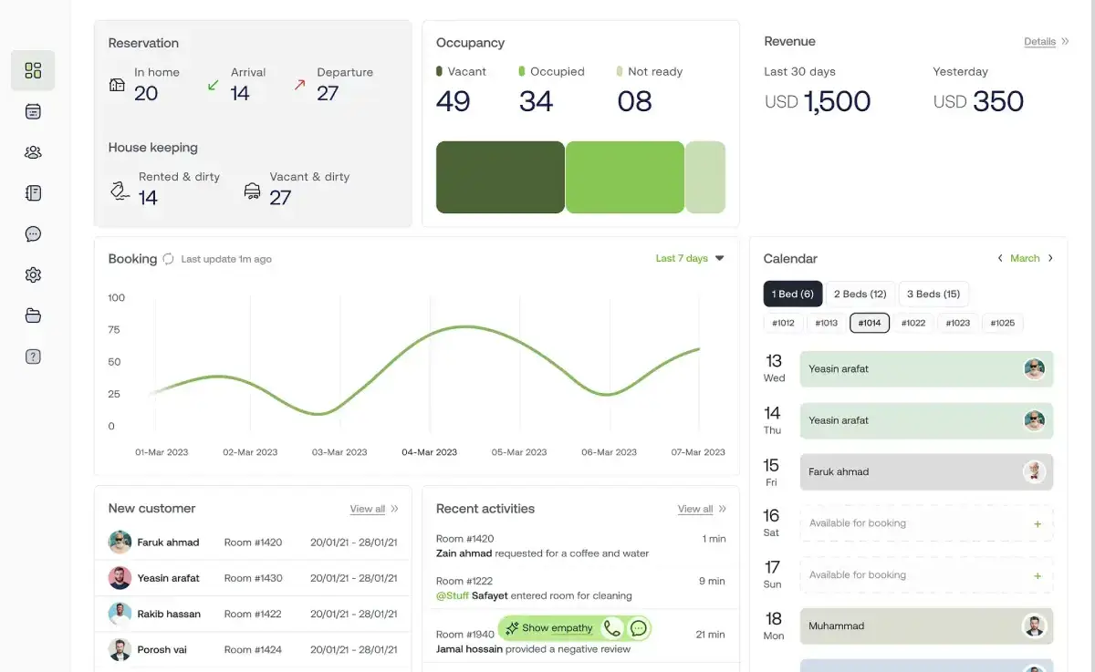
Task: Open the notebook icon in sidebar
Action: (33, 193)
